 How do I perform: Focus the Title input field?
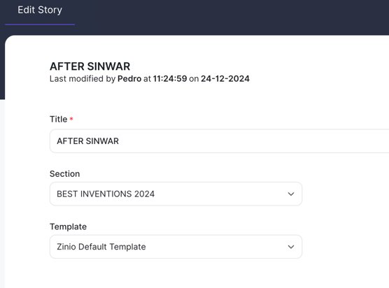(219, 141)
